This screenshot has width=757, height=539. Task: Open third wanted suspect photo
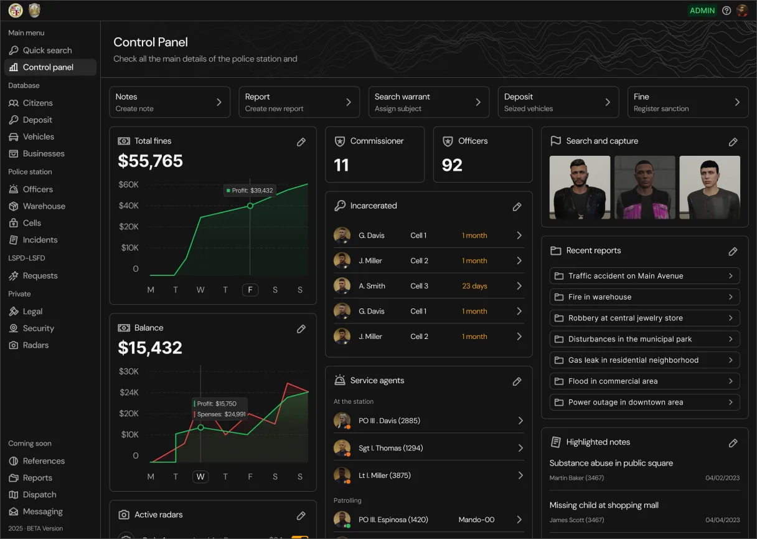click(x=710, y=188)
